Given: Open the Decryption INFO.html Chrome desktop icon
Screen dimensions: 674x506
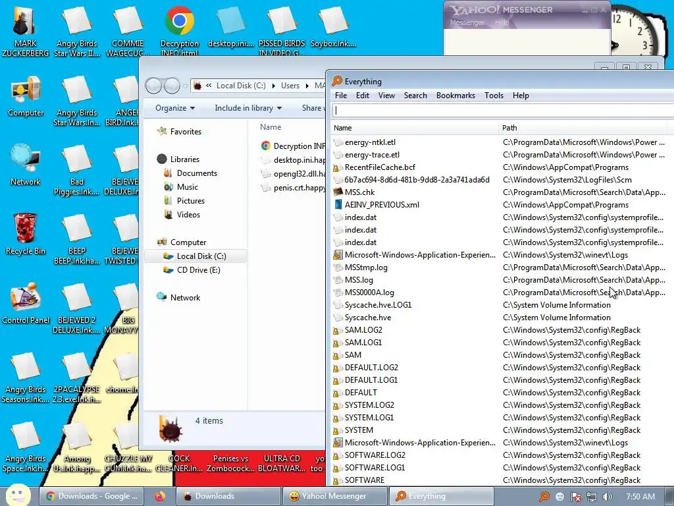Looking at the screenshot, I should [179, 31].
